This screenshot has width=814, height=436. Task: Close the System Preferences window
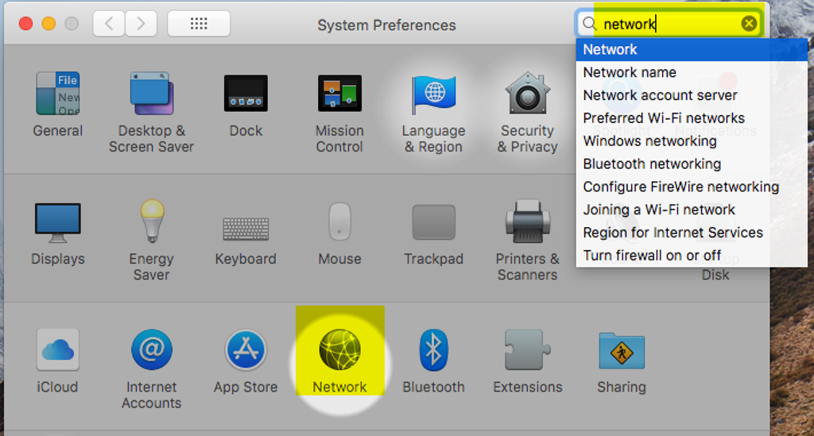[26, 24]
